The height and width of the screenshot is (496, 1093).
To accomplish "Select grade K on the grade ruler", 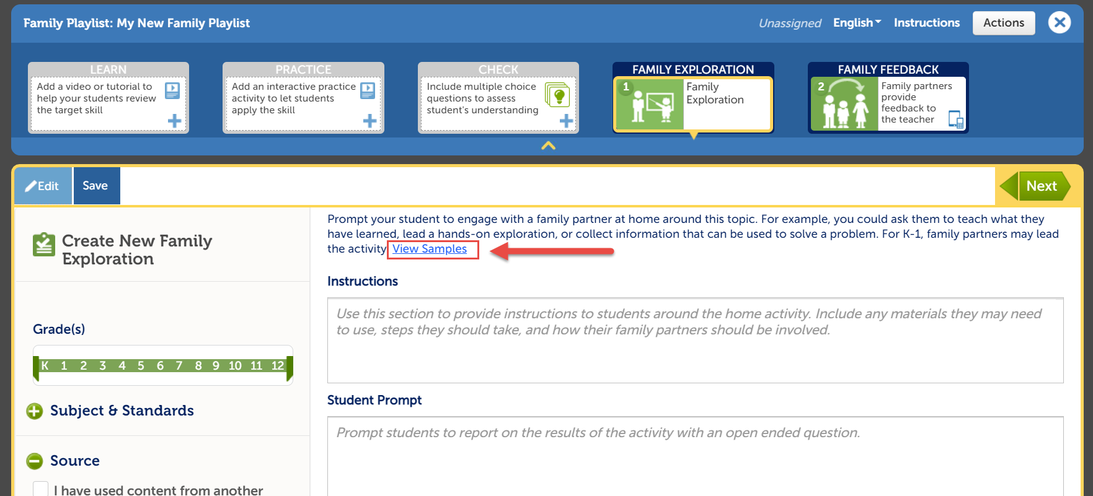I will click(x=45, y=366).
